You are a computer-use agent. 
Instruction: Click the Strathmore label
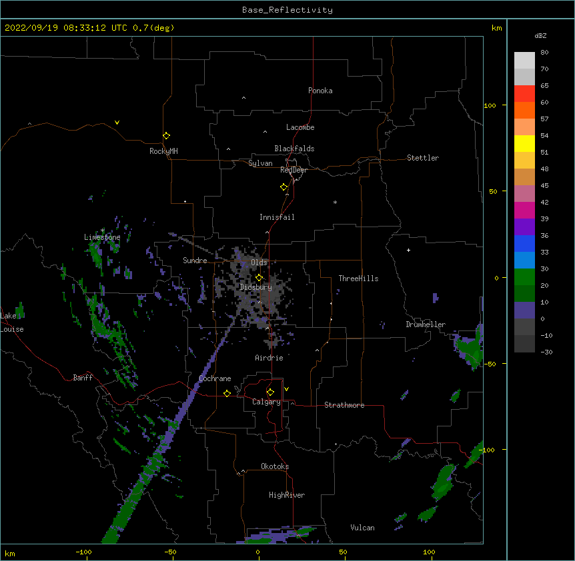tap(344, 405)
